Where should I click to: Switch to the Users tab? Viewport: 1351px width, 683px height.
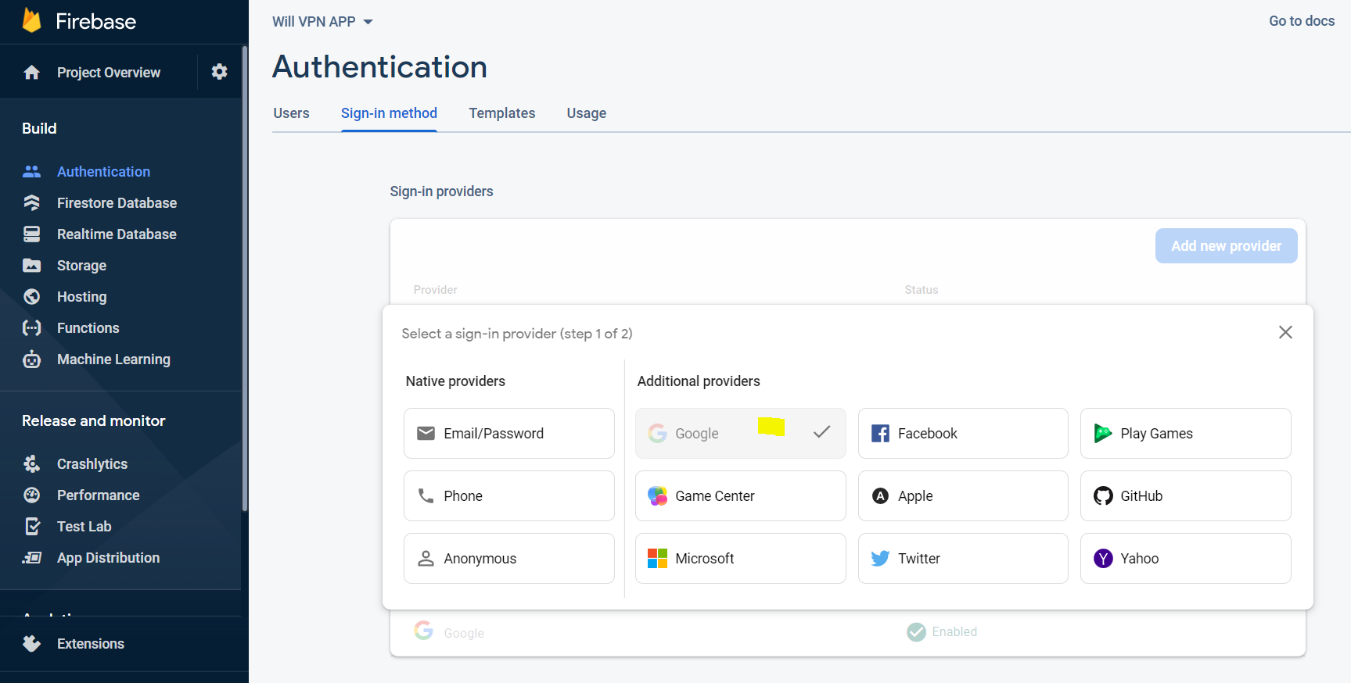click(291, 113)
